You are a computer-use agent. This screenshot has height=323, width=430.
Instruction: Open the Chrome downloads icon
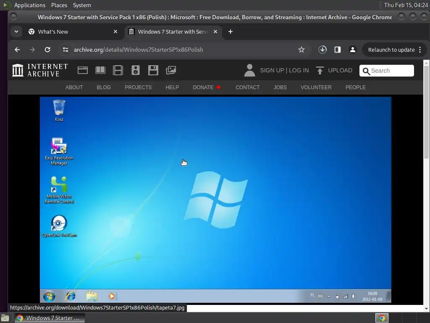[322, 50]
